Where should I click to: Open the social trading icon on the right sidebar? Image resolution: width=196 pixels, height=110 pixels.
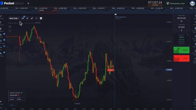click(x=195, y=28)
